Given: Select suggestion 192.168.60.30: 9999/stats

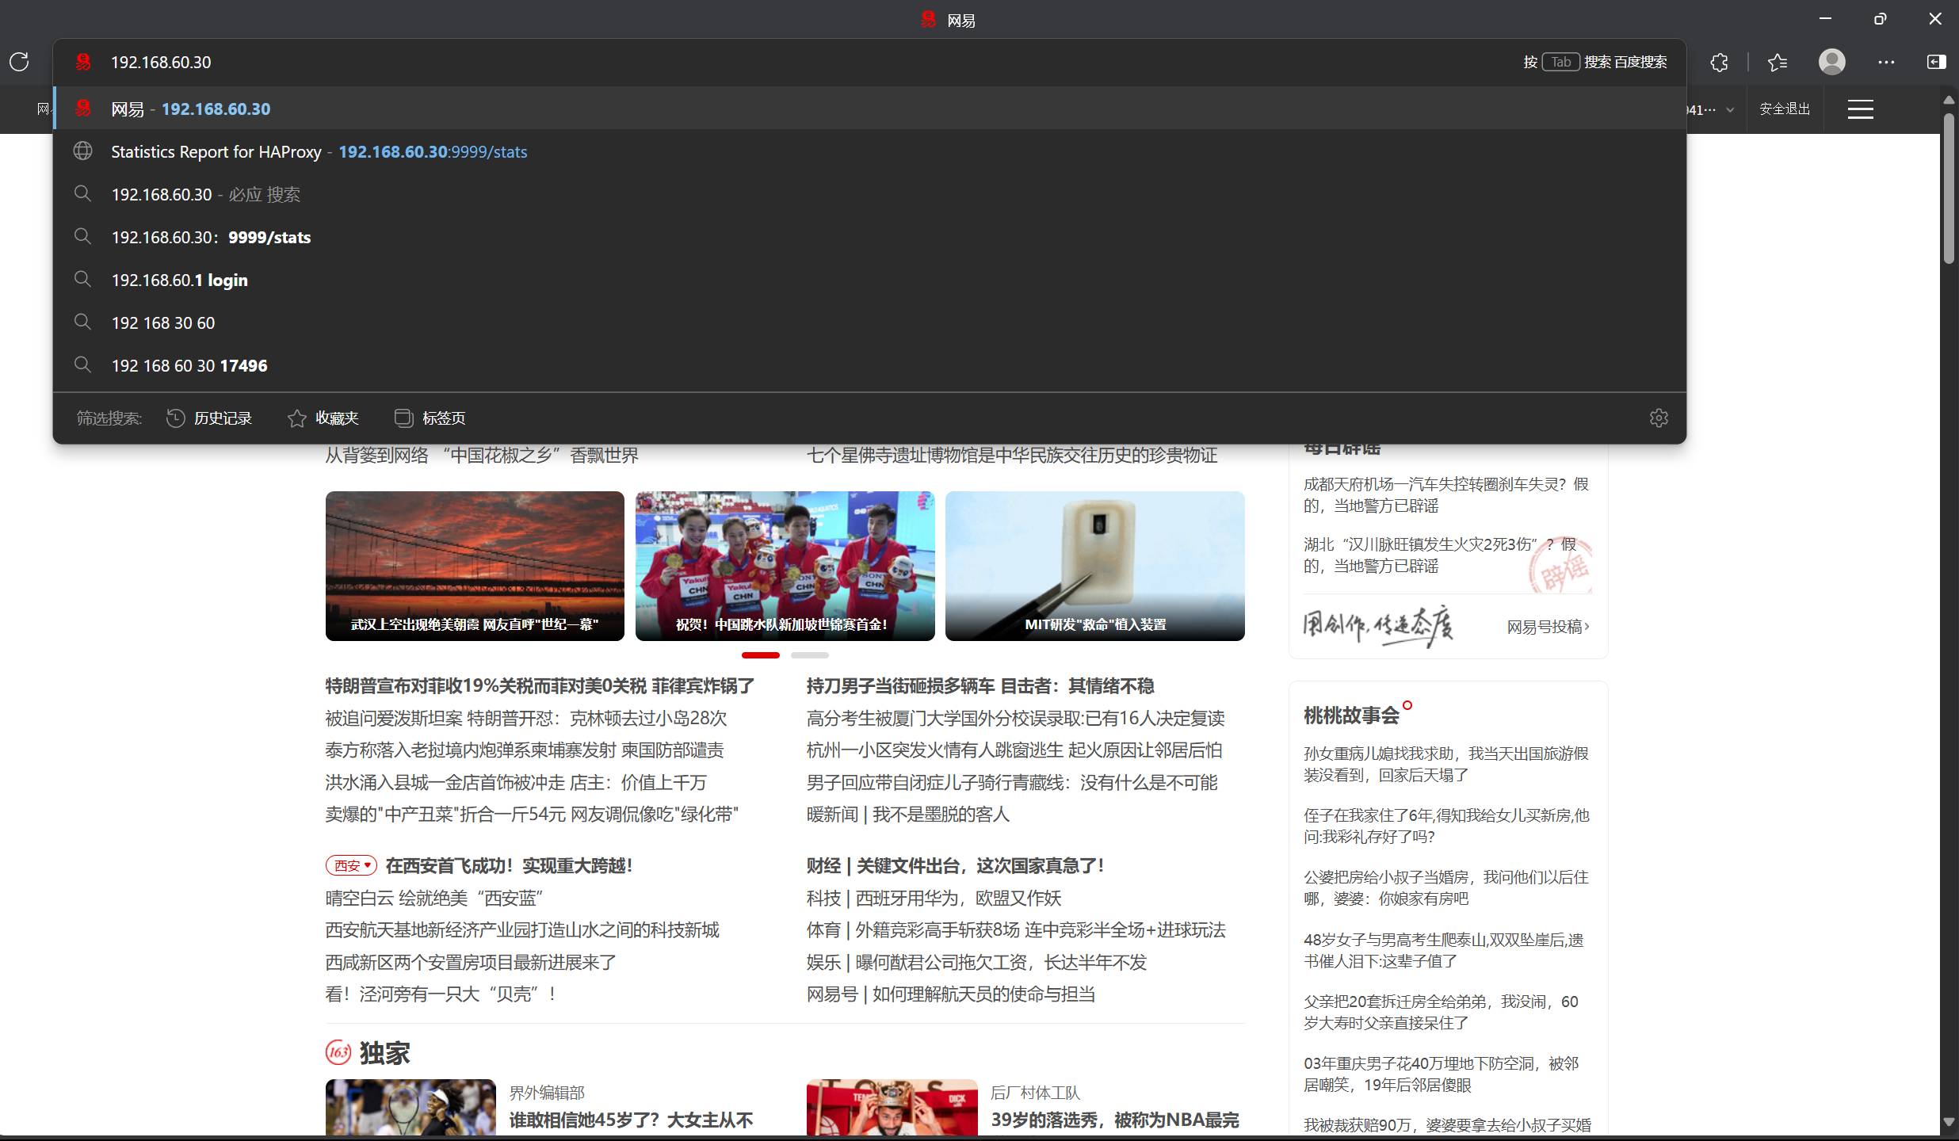Looking at the screenshot, I should (x=869, y=237).
